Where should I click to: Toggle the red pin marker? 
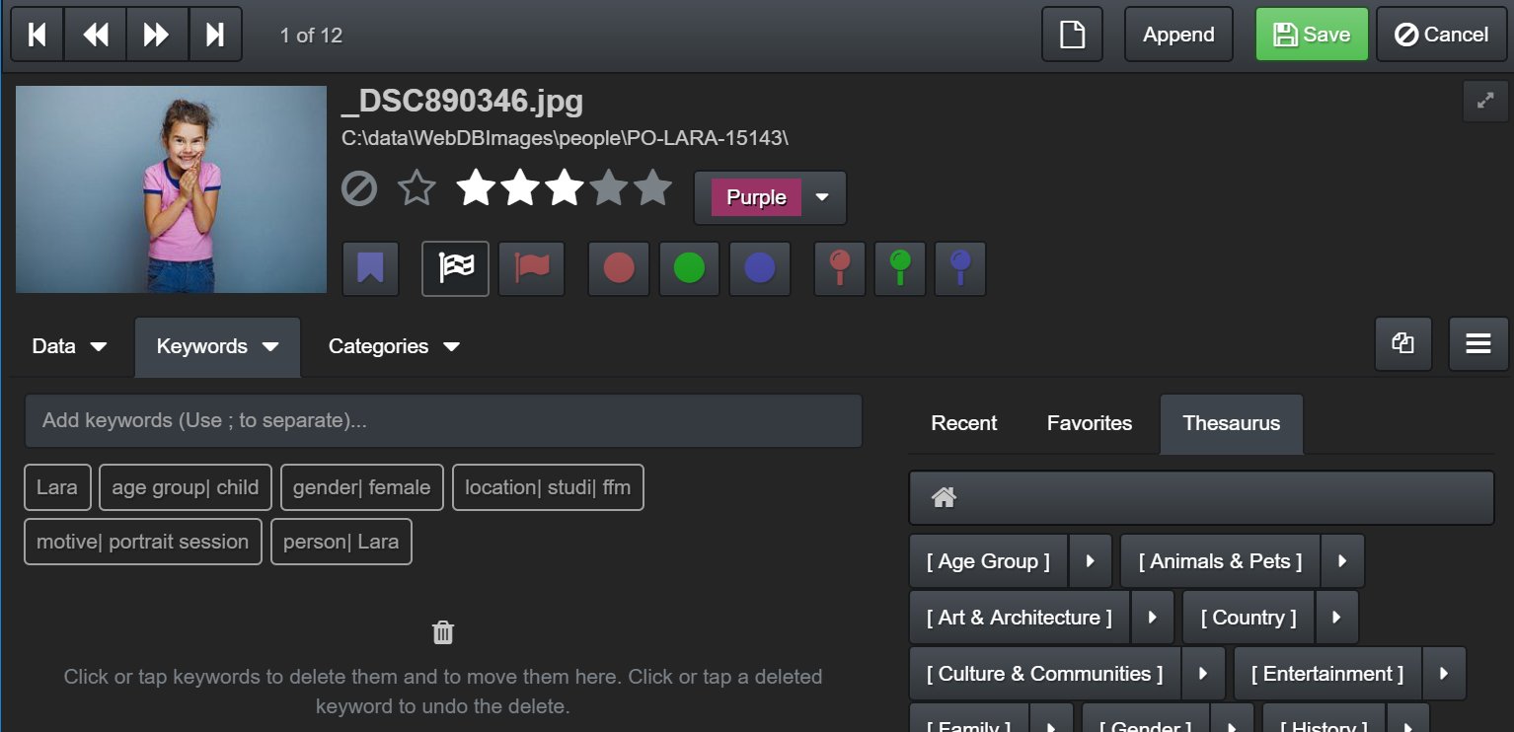840,268
